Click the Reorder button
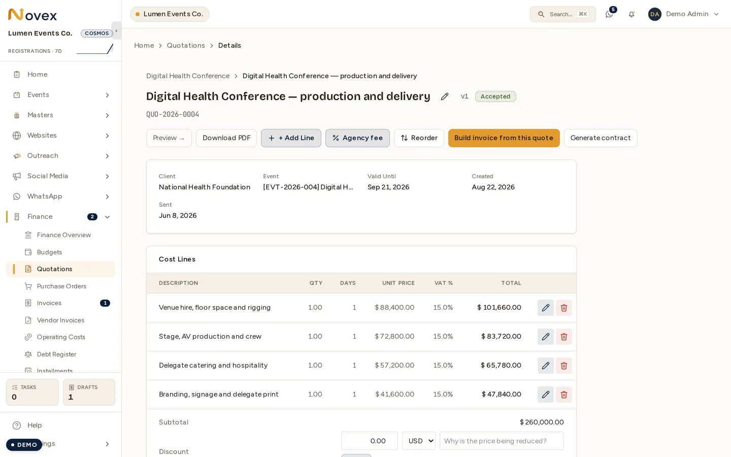Screen dimensions: 731x457 tap(419, 138)
